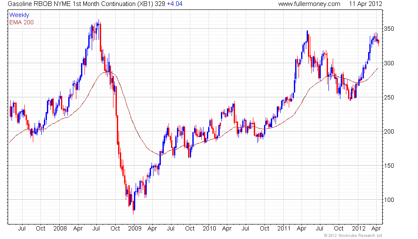This screenshot has width=418, height=239.
Task: Click the Weekly label in chart legend
Action: point(19,15)
